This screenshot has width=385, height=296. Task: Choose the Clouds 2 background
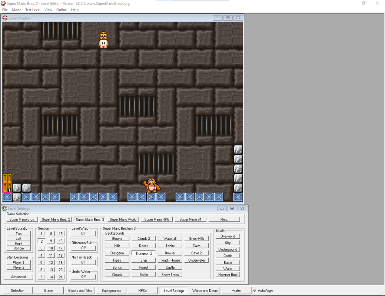[x=144, y=239]
